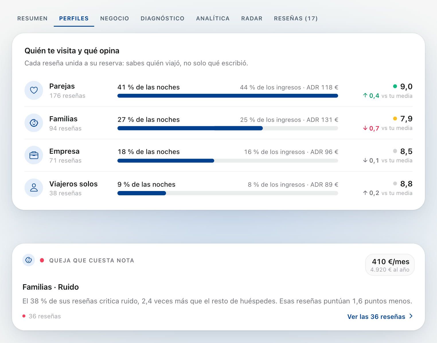Screen dimensions: 437x343
Task: Click the red dot beside 36 reseñas
Action: [24, 316]
